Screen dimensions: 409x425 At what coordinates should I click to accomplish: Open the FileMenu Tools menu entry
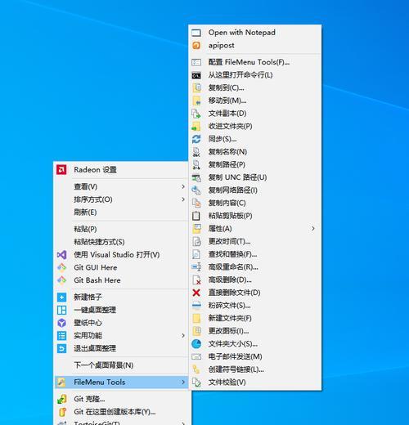[121, 382]
